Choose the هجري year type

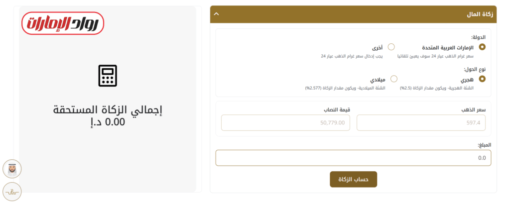pos(482,79)
